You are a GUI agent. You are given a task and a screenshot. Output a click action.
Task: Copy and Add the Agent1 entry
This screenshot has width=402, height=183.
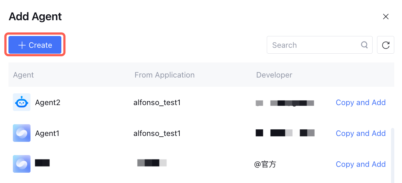[360, 133]
